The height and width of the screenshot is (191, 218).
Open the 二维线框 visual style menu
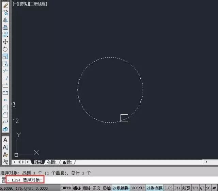38,4
